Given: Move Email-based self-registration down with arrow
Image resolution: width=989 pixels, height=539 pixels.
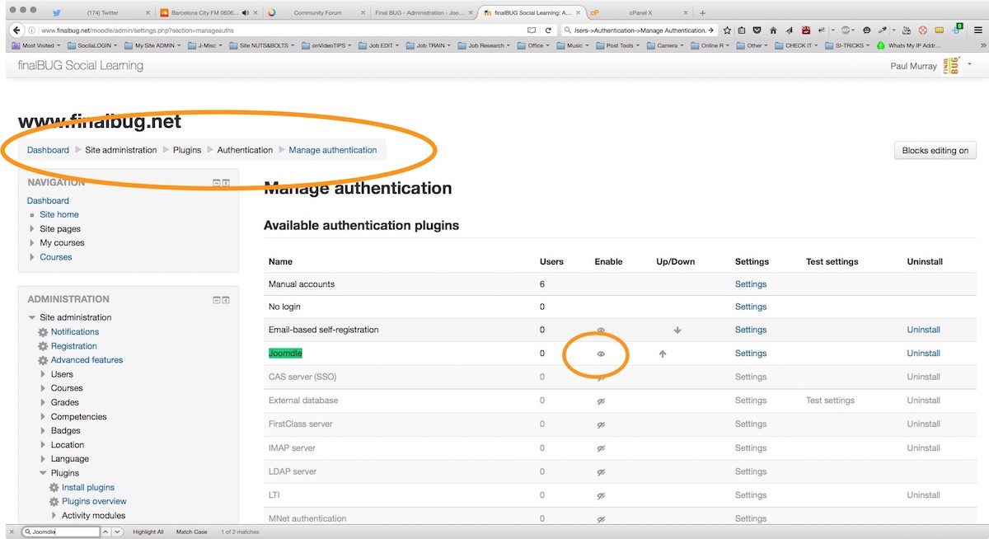Looking at the screenshot, I should 677,330.
